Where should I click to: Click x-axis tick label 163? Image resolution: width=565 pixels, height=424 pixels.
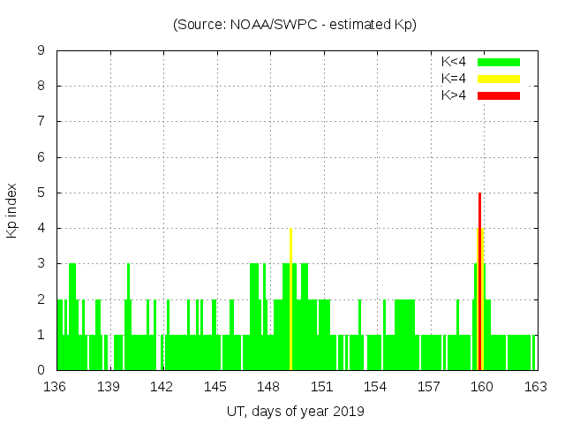click(535, 387)
